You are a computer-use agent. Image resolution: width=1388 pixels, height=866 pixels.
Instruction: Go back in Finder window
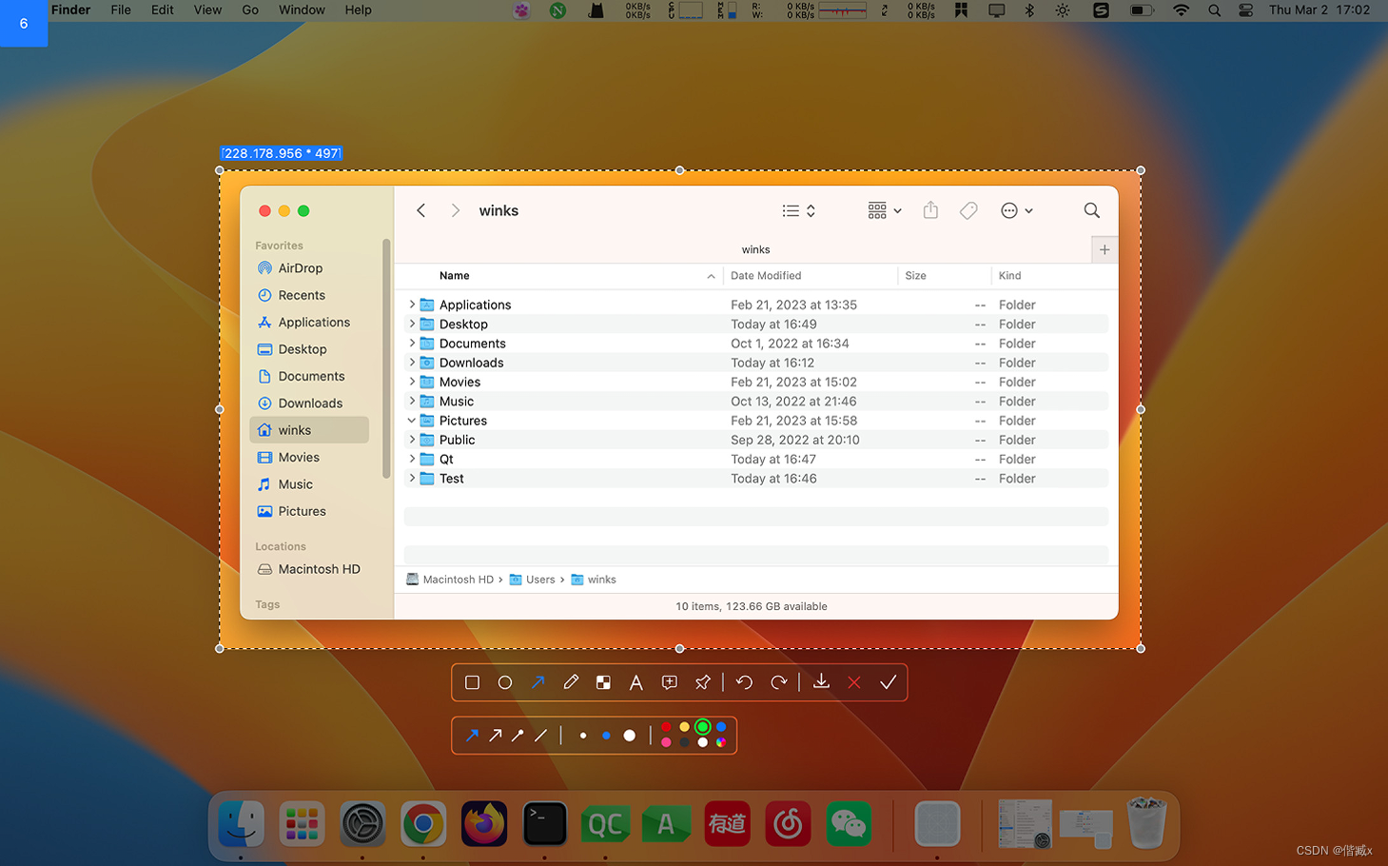(420, 210)
